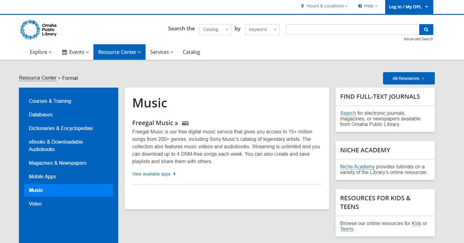
Task: Open the Freegal Music link
Action: [x=155, y=123]
